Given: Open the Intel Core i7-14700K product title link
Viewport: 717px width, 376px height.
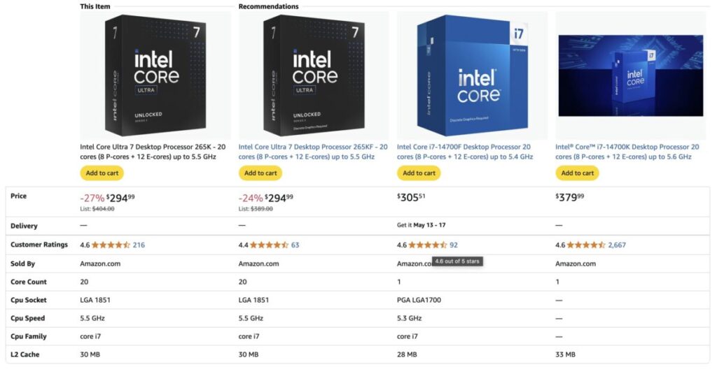Looking at the screenshot, I should tap(627, 152).
